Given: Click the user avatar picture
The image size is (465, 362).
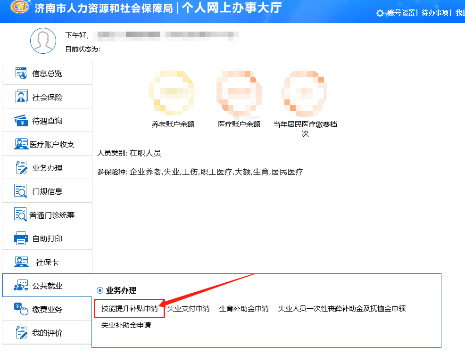Looking at the screenshot, I should tap(43, 41).
